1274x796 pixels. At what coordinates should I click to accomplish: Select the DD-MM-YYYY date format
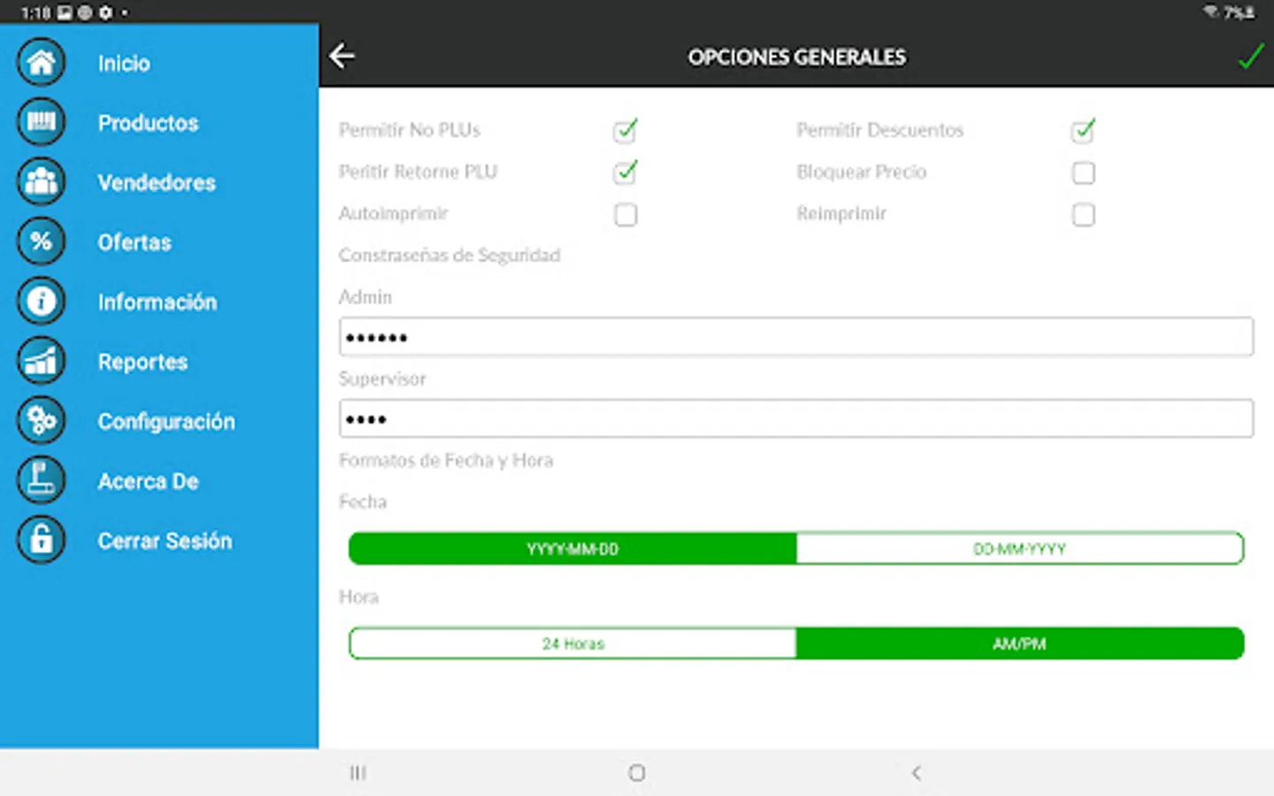1020,548
